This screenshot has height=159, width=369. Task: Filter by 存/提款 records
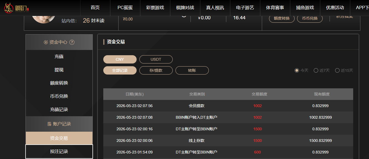[156, 70]
